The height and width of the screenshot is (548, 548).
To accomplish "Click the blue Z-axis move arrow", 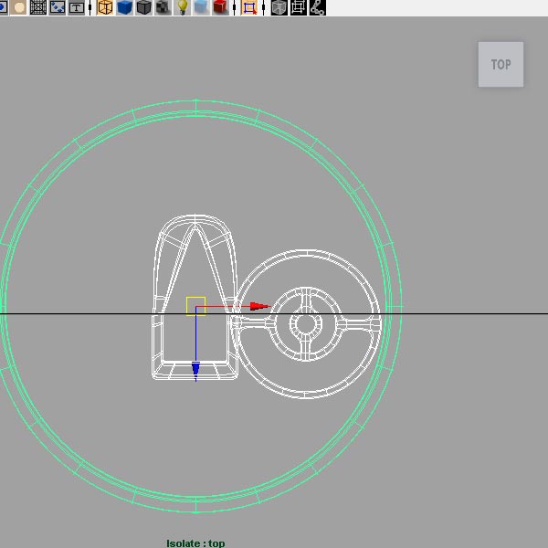I will tap(195, 372).
